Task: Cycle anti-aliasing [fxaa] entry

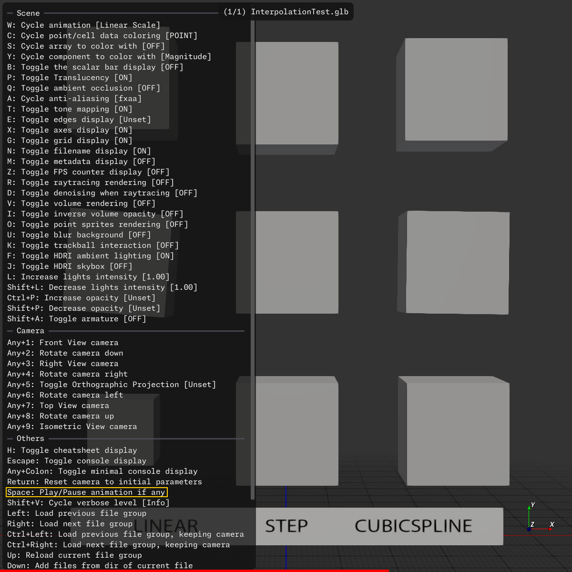Action: point(74,99)
